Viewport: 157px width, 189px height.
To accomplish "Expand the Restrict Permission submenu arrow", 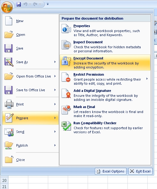I will click(x=147, y=79).
